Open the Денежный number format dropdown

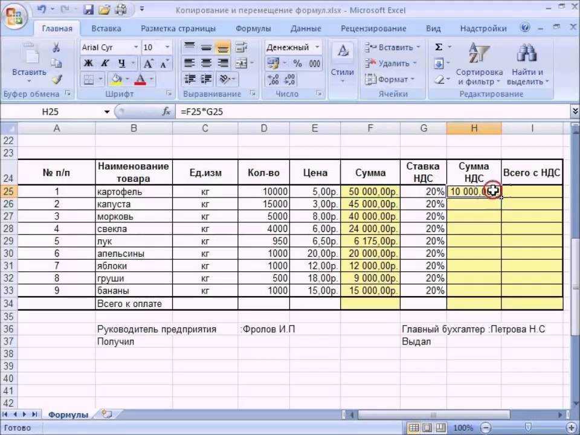(317, 47)
